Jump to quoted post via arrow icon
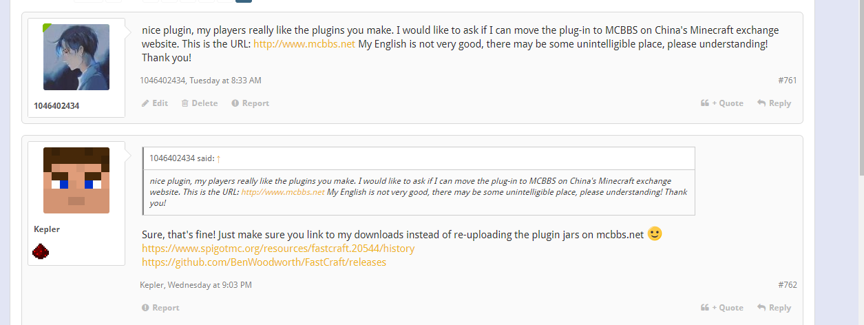Image resolution: width=864 pixels, height=325 pixels. point(218,158)
